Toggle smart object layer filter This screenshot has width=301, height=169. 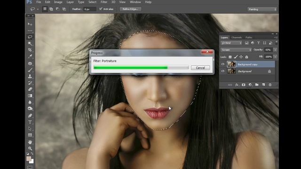tap(270, 43)
